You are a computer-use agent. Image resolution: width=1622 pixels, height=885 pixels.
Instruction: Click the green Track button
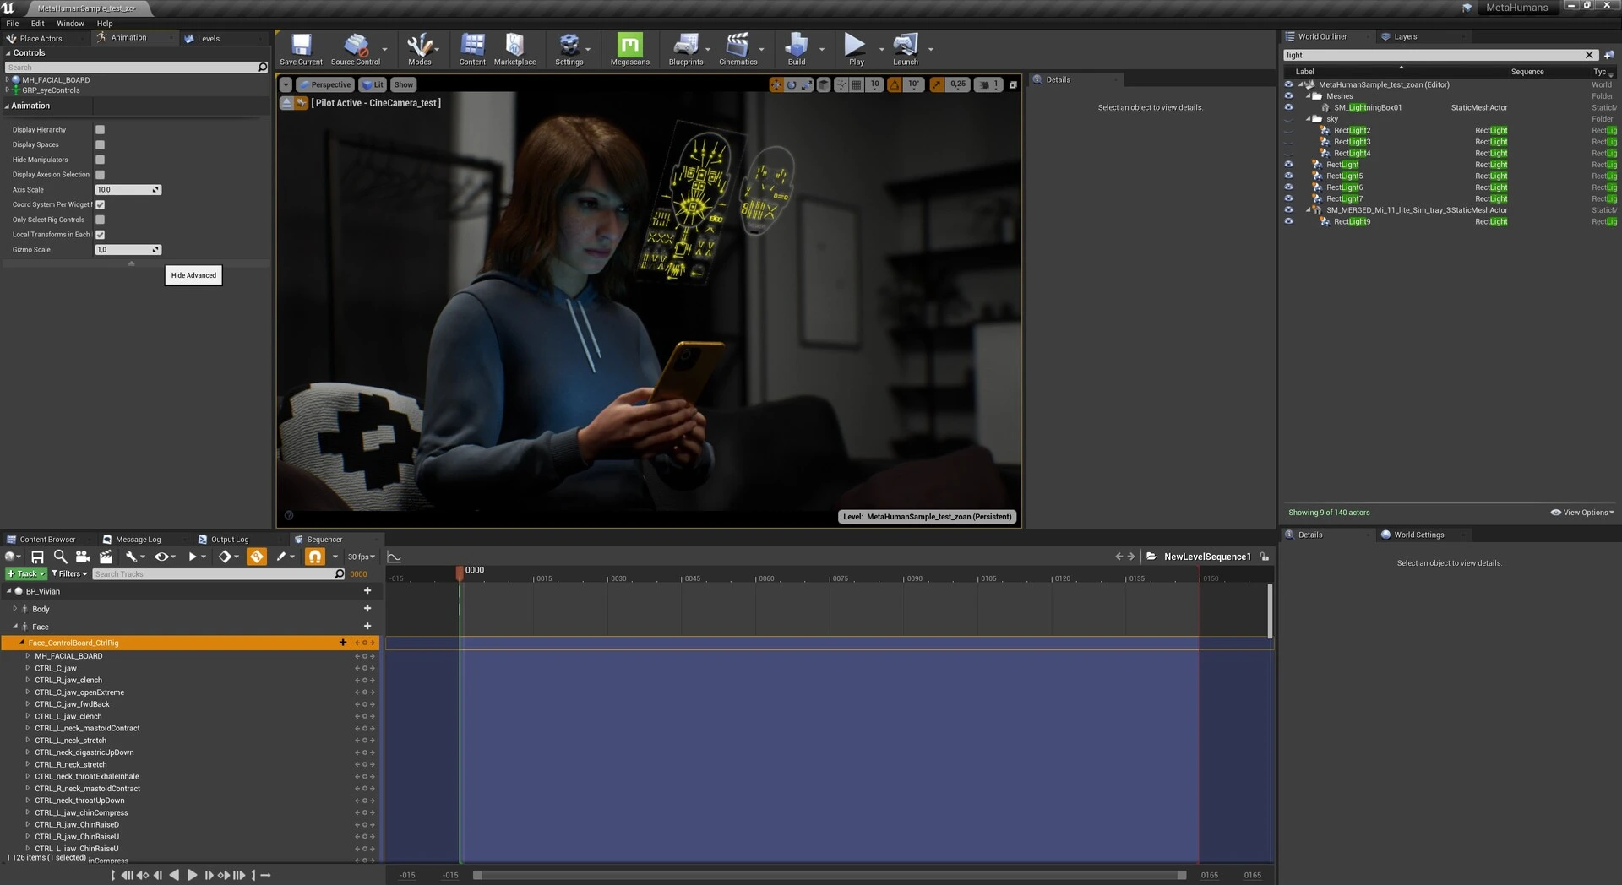point(26,573)
